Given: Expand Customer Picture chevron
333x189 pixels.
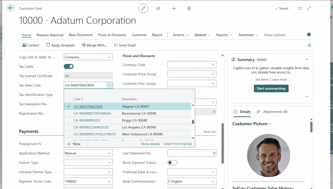Looking at the screenshot, I should (x=269, y=124).
